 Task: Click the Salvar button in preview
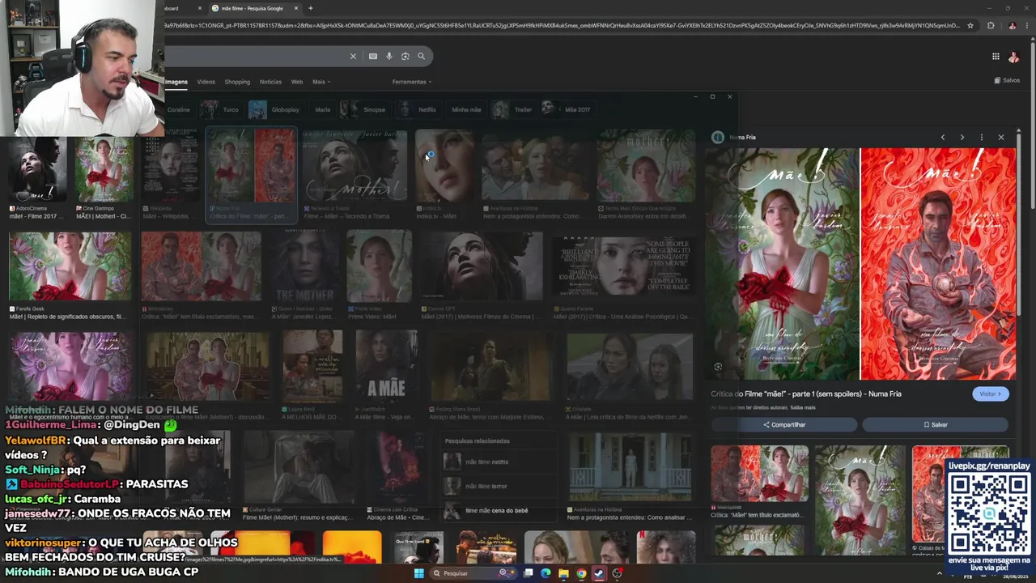(935, 424)
